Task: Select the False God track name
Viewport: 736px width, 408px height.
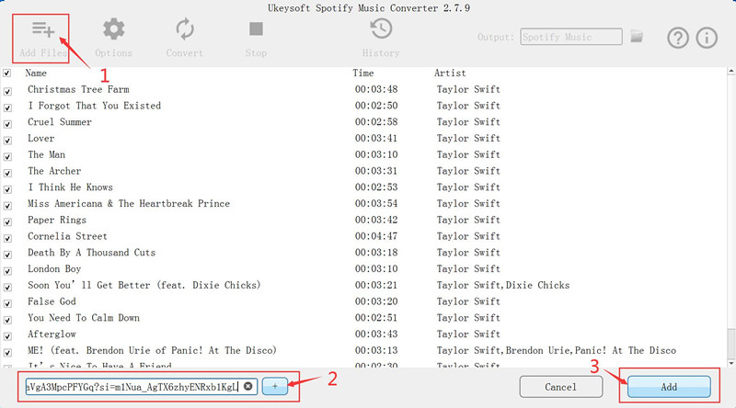Action: [x=52, y=301]
